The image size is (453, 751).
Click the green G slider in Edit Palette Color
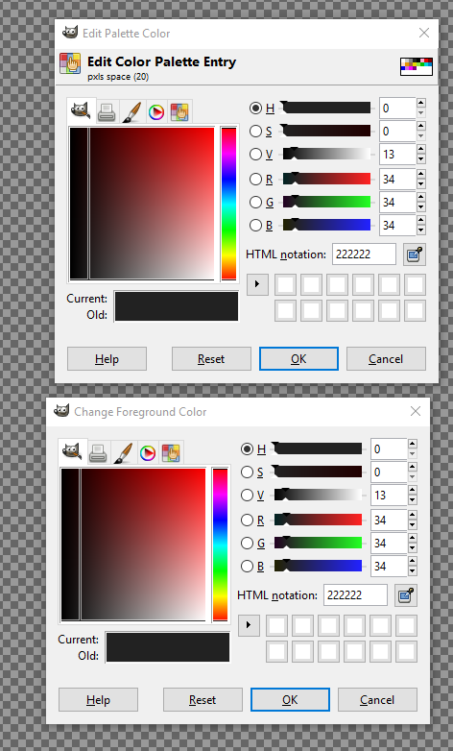point(326,202)
